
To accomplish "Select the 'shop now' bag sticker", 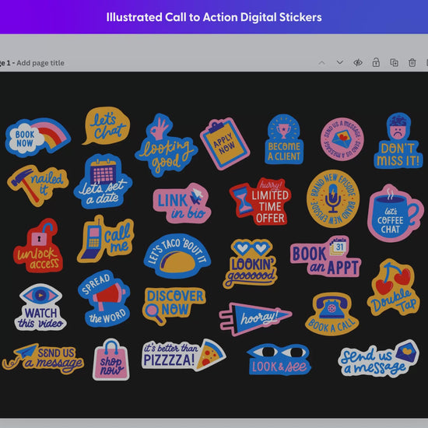I will pyautogui.click(x=111, y=360).
